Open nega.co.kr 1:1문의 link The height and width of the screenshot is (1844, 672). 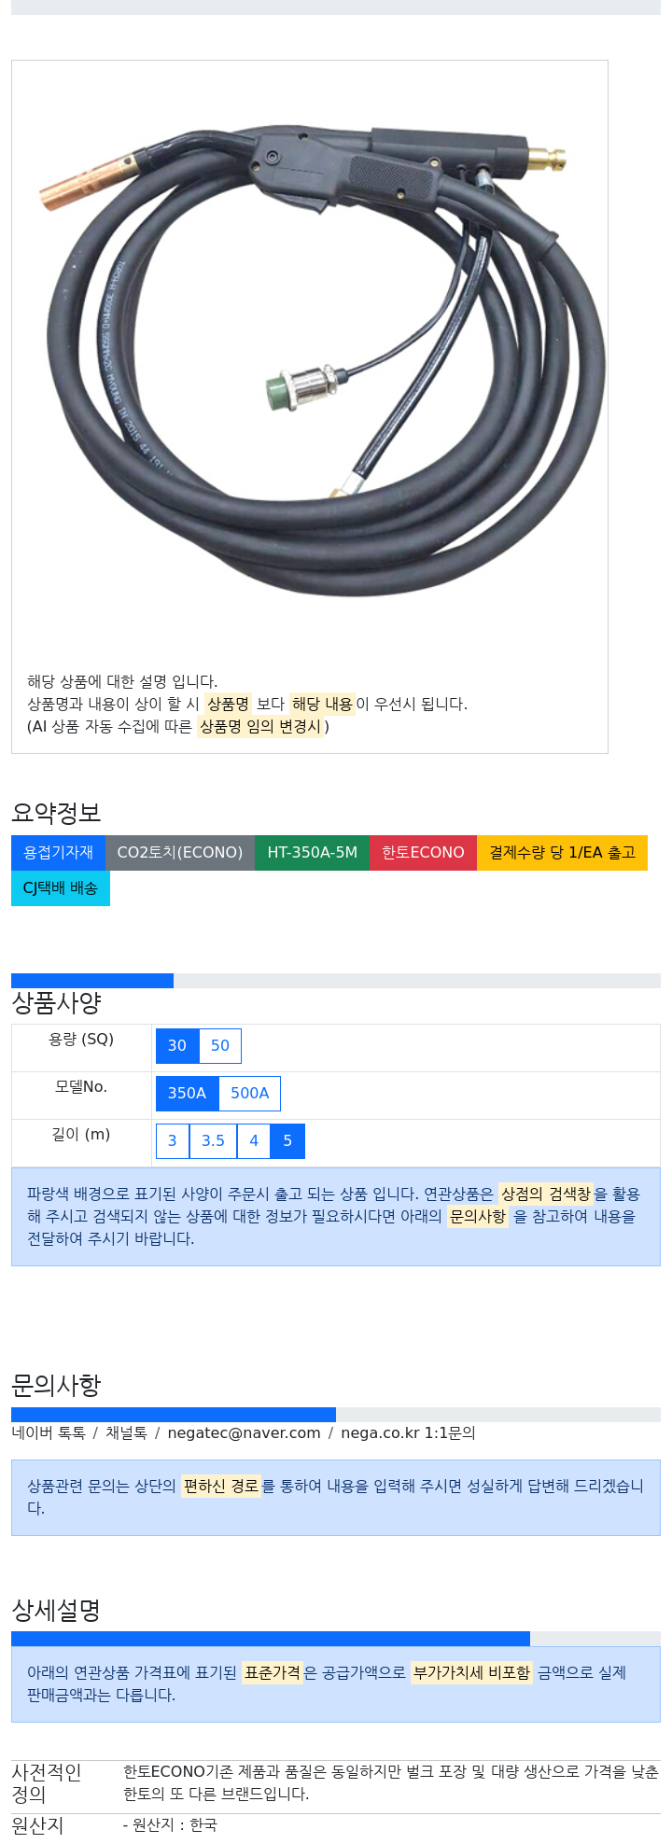[408, 1433]
